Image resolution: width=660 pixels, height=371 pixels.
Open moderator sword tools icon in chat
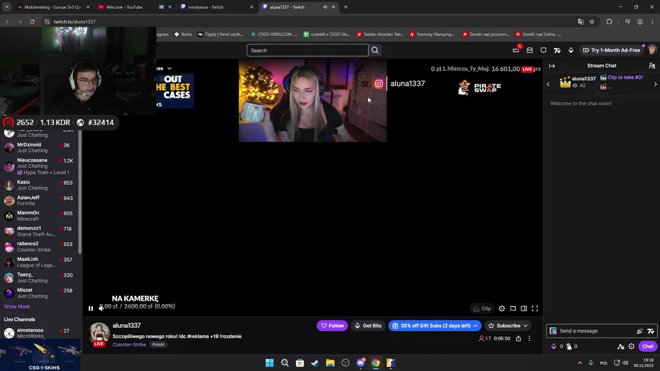pyautogui.click(x=621, y=346)
